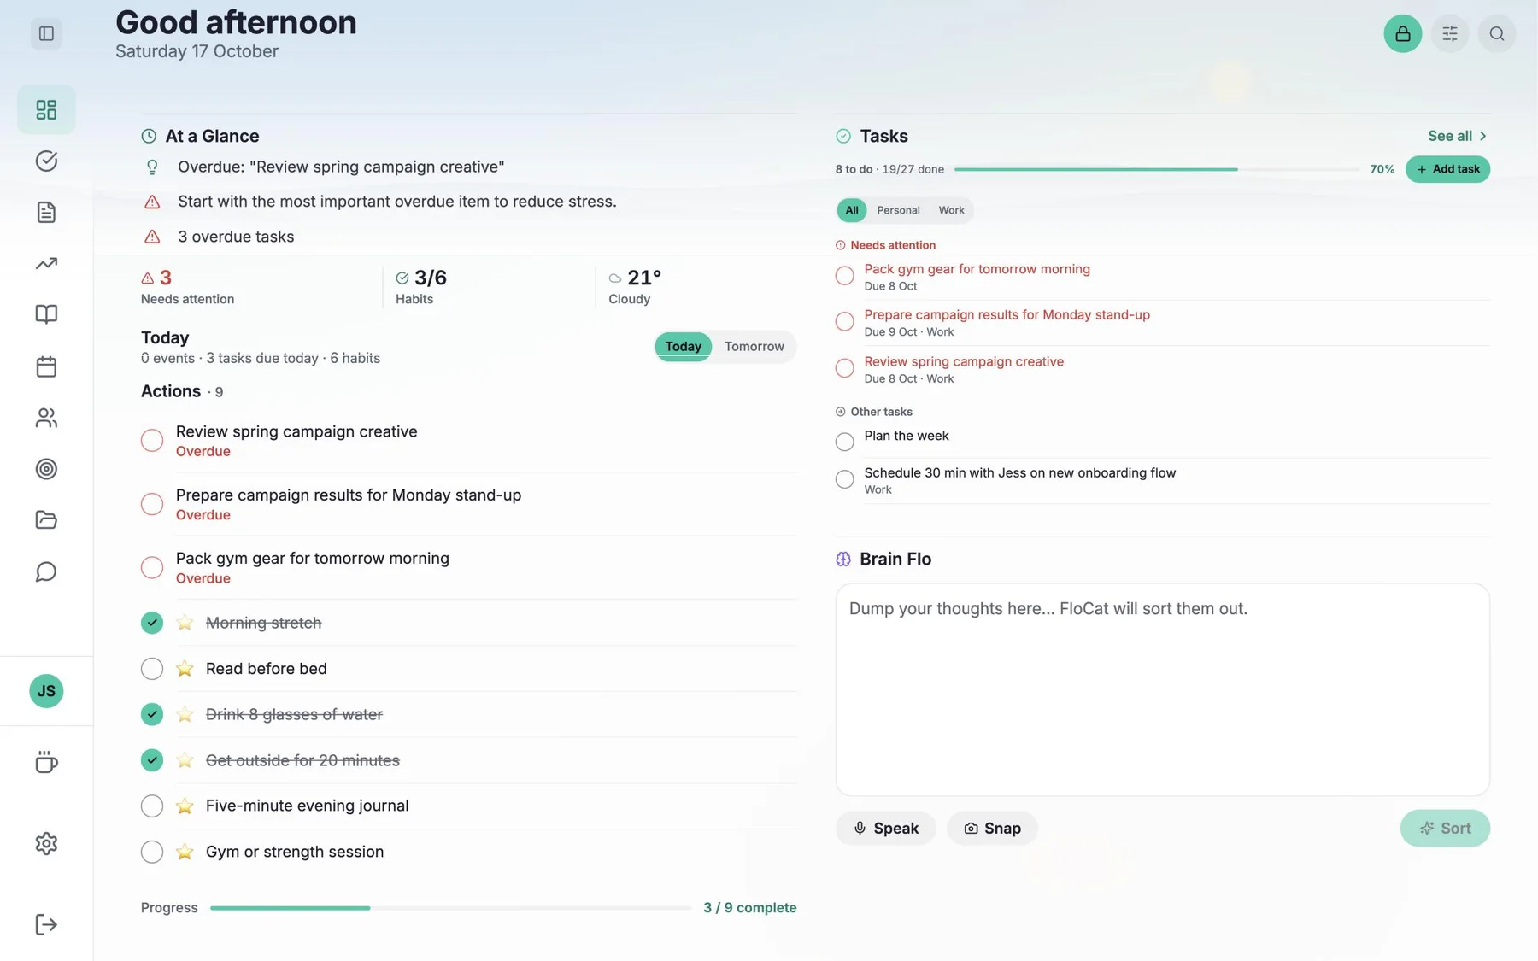Screen dimensions: 1538x961
Task: Click the Tasks completion progress bar
Action: point(1156,169)
